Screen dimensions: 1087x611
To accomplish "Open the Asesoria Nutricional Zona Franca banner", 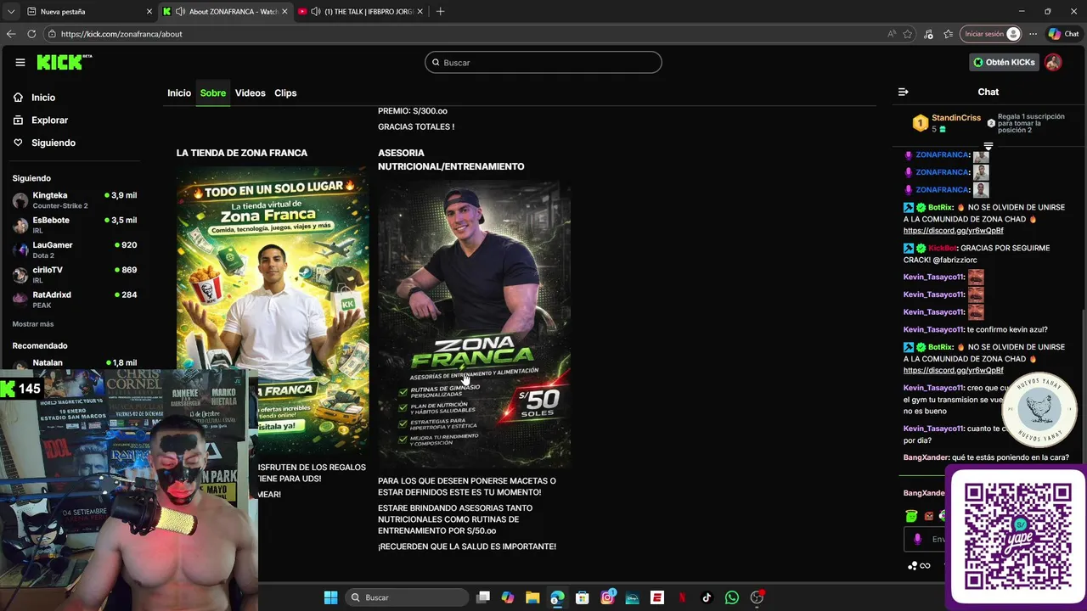I will click(x=474, y=322).
